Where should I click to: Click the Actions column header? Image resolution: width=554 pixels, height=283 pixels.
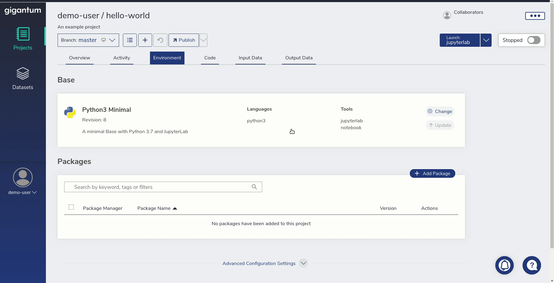(x=430, y=208)
